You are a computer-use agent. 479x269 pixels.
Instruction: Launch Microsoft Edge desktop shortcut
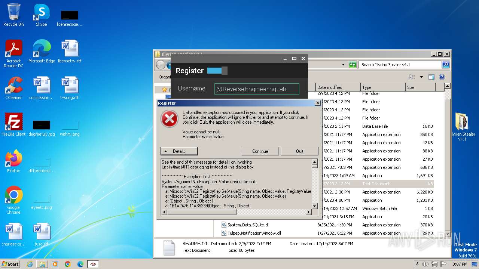tap(42, 51)
